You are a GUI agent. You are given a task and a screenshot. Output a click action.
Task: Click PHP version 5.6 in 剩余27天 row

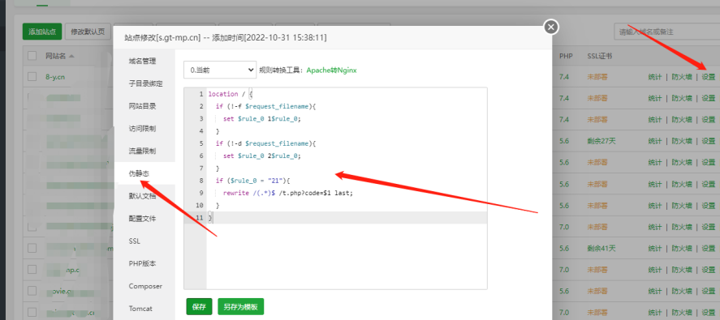pos(564,141)
